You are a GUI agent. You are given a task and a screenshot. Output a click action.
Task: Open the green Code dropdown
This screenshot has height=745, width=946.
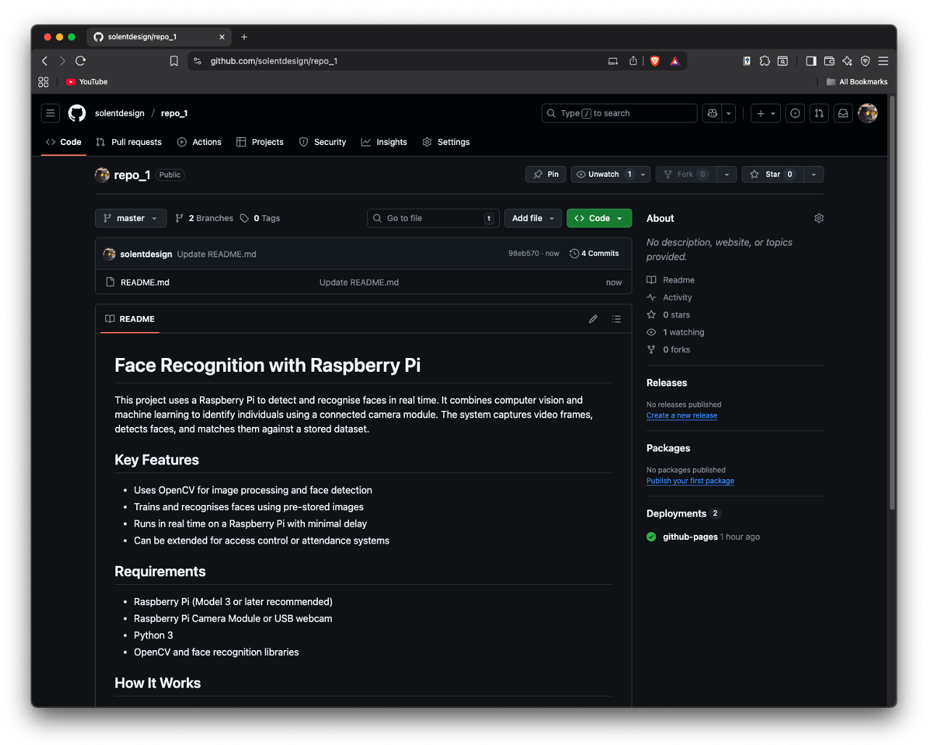click(599, 218)
